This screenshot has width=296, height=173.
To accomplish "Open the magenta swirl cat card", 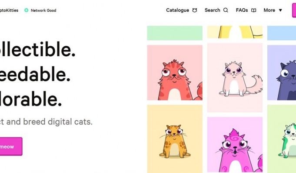I will [235, 145].
